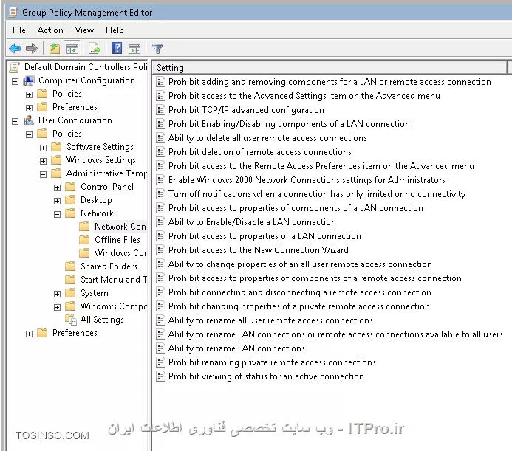
Task: Select 'Prohibit access to properties of a LAN connection'
Action: (x=264, y=236)
